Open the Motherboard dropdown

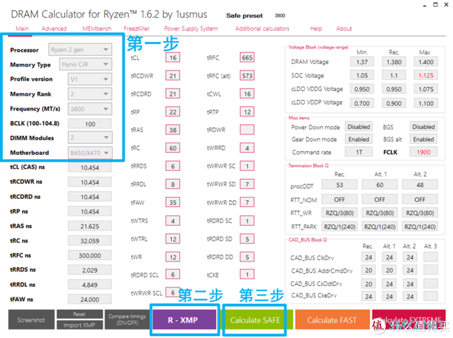(x=90, y=152)
